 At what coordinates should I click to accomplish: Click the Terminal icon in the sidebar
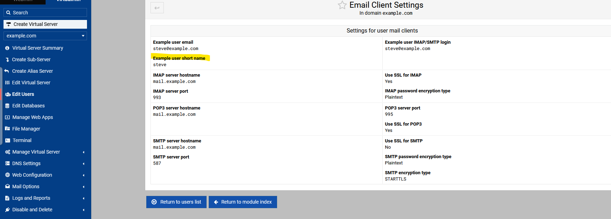[7, 140]
